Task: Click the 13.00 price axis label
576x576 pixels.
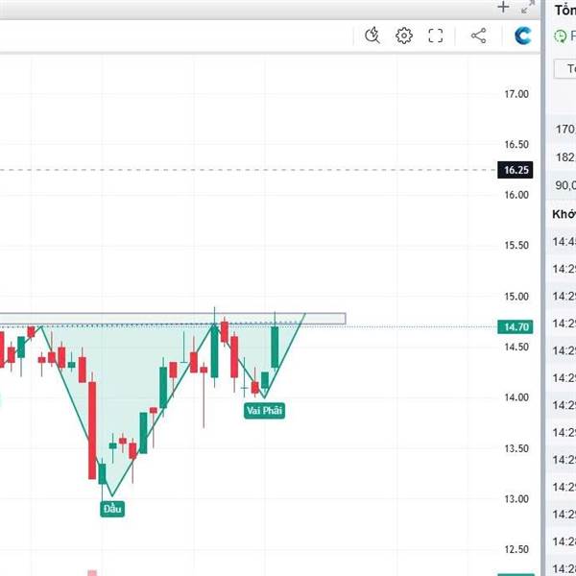Action: click(x=516, y=499)
